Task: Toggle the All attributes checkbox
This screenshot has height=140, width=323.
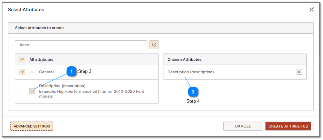Action: 22,59
